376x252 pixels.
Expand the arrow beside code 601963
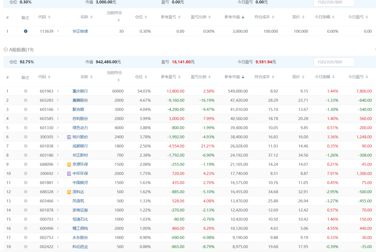tap(58, 91)
